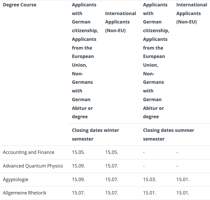This screenshot has height=200, width=210.
Task: Click Allgemeine Rhetorik summer German-applicant "15.01." date
Action: [x=149, y=193]
